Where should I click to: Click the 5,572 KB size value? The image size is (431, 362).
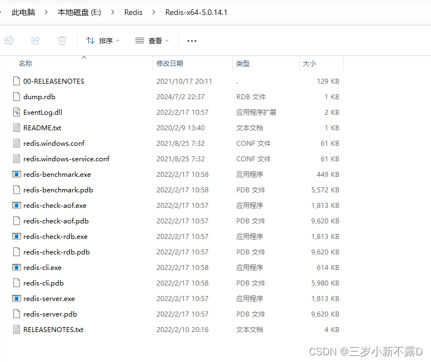tap(325, 190)
